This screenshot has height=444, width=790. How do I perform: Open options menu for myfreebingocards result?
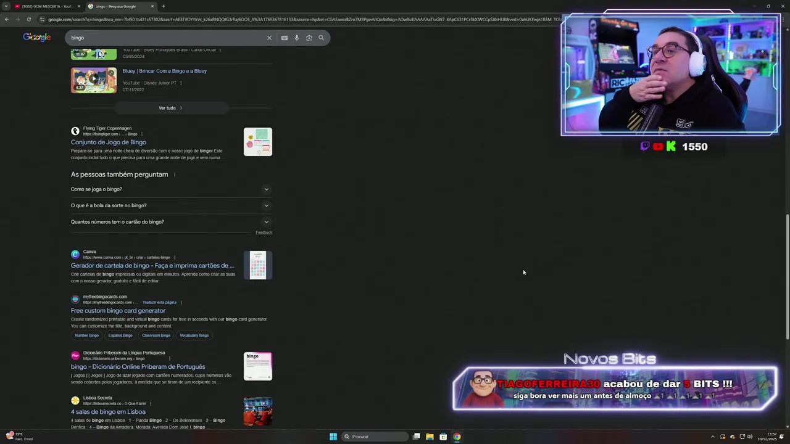coord(181,302)
